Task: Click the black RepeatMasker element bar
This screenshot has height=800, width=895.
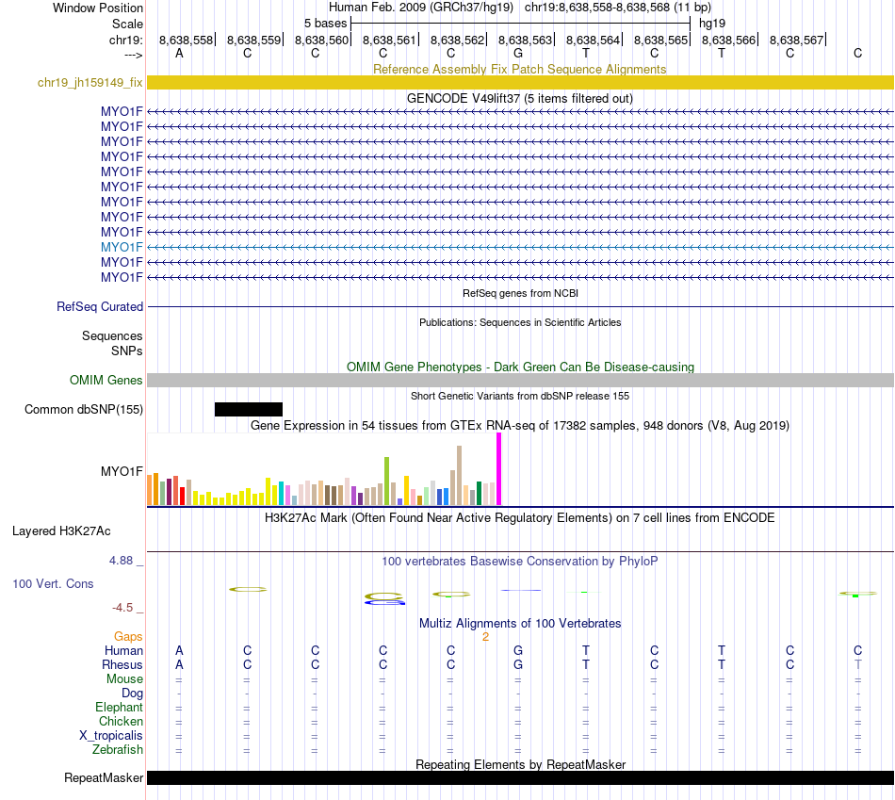Action: (520, 777)
